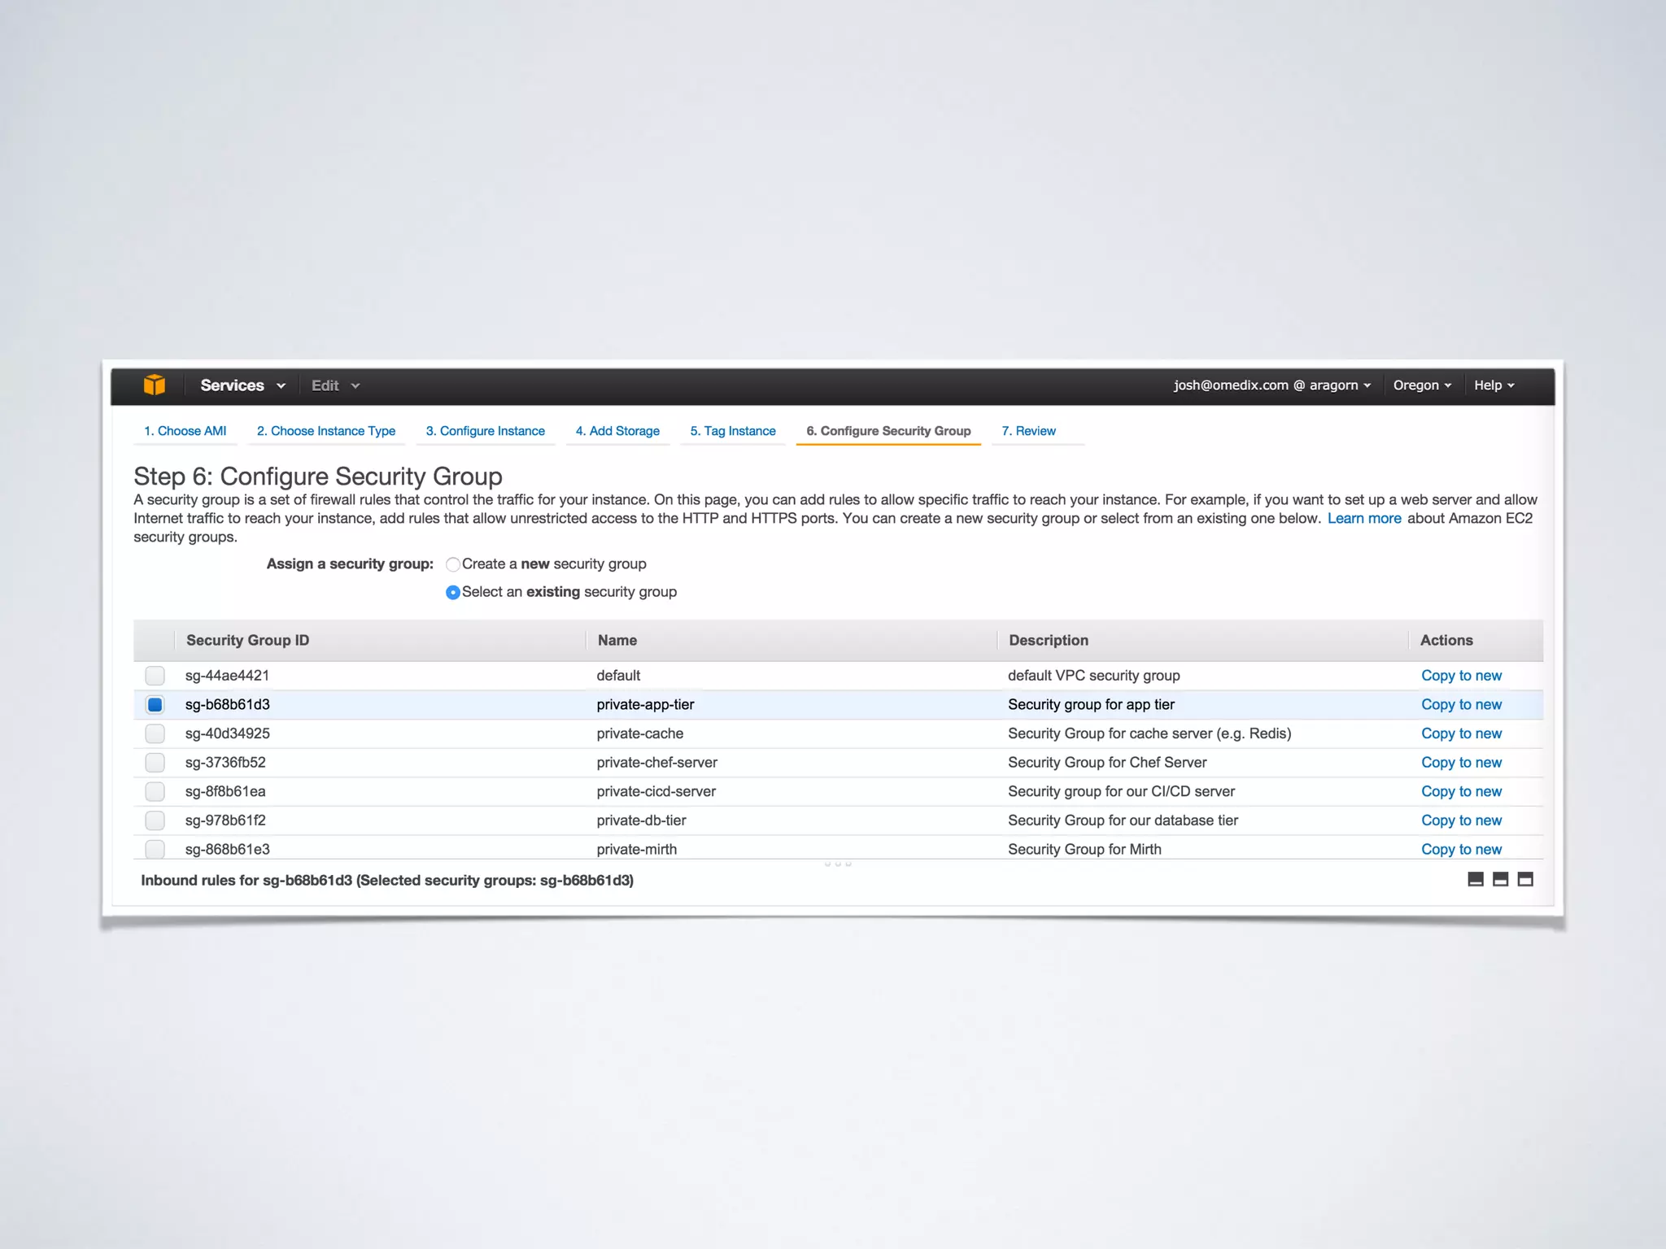This screenshot has height=1249, width=1666.
Task: Go to the 7. Review tab
Action: click(1028, 431)
